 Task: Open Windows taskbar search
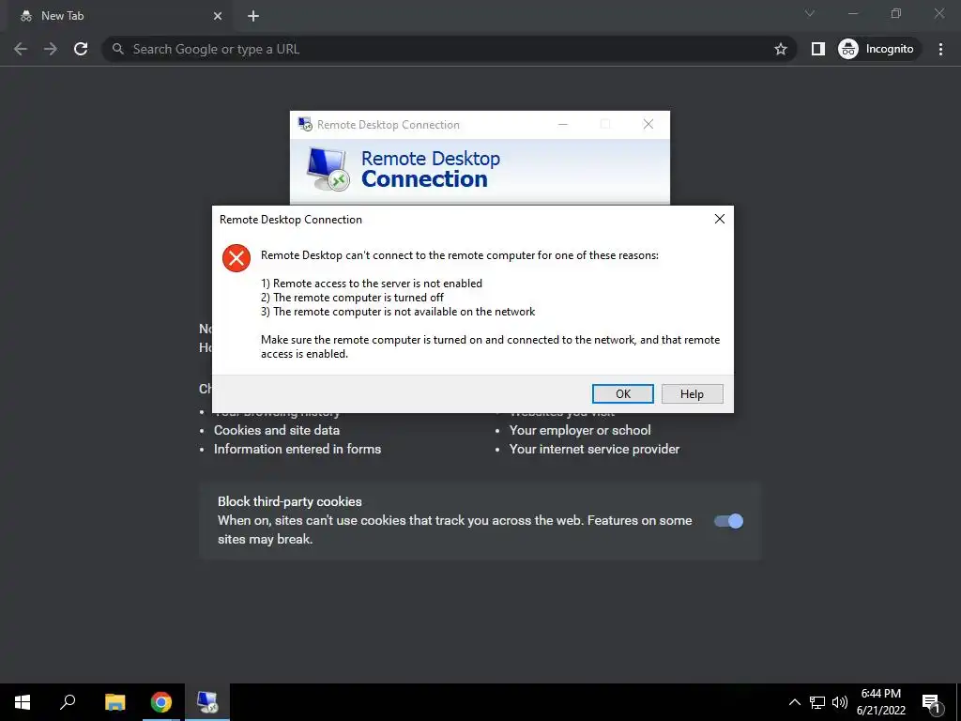(x=68, y=702)
